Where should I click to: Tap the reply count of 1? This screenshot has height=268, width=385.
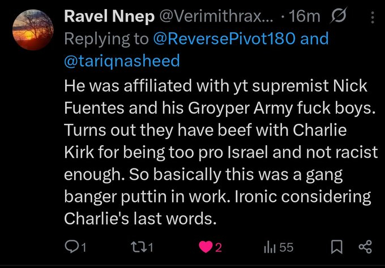[x=84, y=247]
